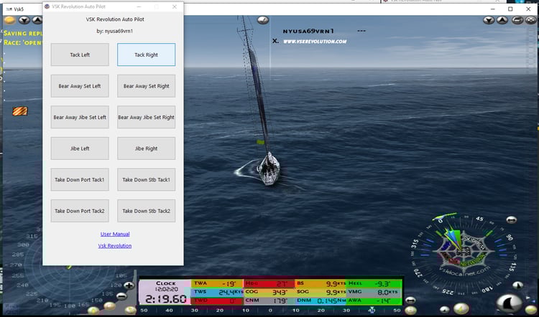The height and width of the screenshot is (317, 539).
Task: Trigger Bear Away Jibe Set Right
Action: 146,118
